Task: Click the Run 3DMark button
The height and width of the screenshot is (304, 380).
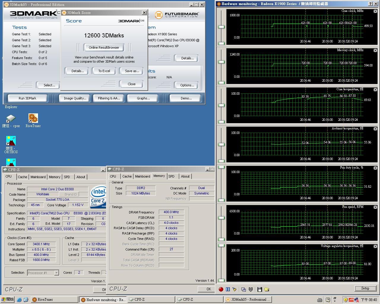Action: 27,98
